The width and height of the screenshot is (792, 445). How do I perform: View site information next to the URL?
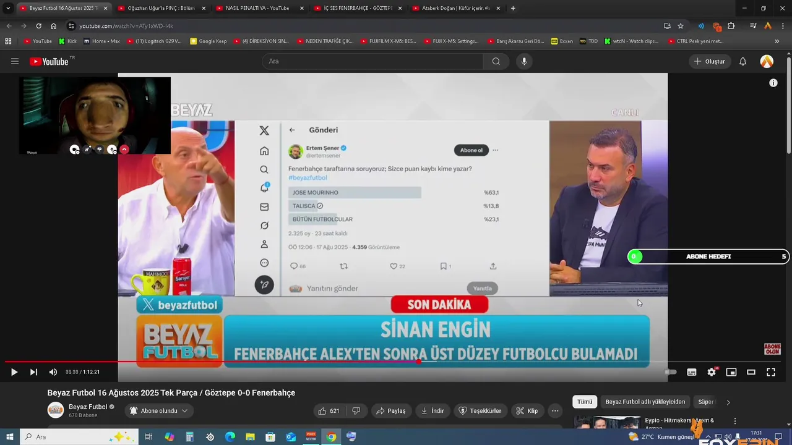tap(71, 26)
